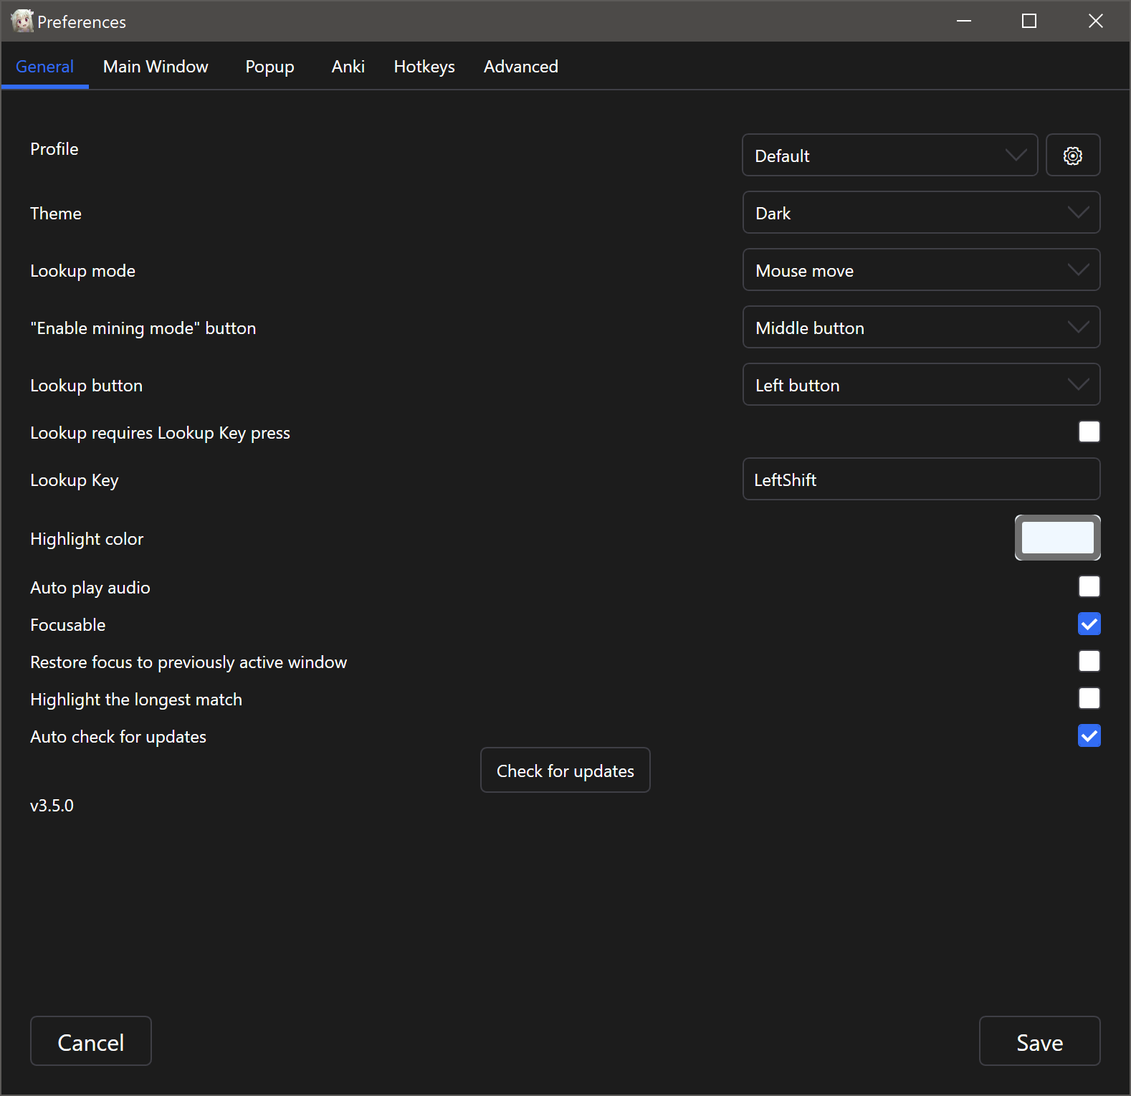
Task: Open profile settings gear icon
Action: (x=1072, y=156)
